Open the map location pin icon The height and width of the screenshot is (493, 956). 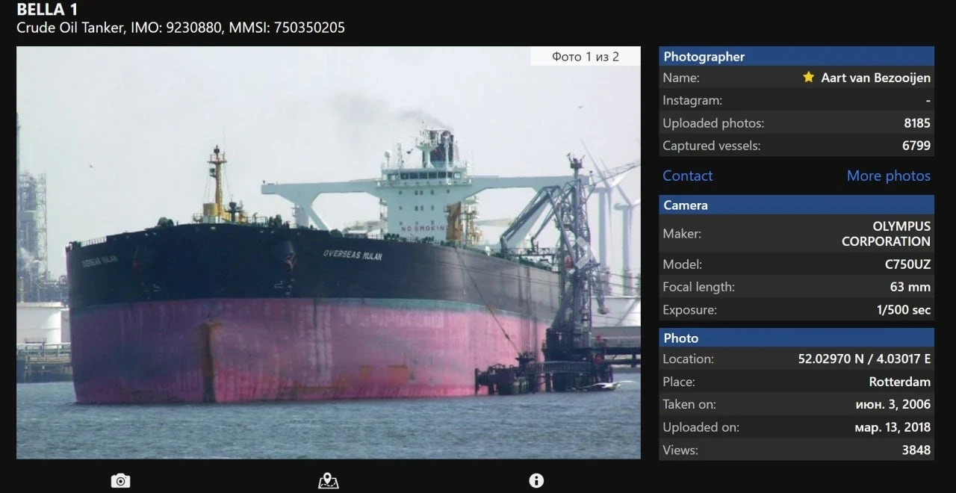tap(328, 481)
